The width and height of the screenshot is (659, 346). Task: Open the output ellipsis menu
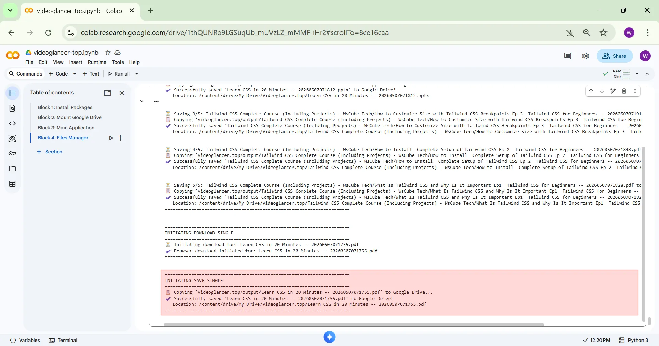(x=156, y=101)
